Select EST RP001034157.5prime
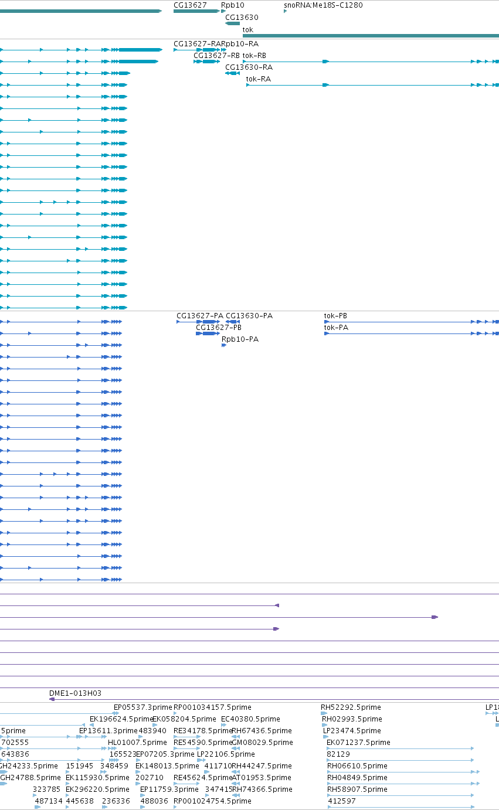This screenshot has height=810, width=499. coord(212,707)
